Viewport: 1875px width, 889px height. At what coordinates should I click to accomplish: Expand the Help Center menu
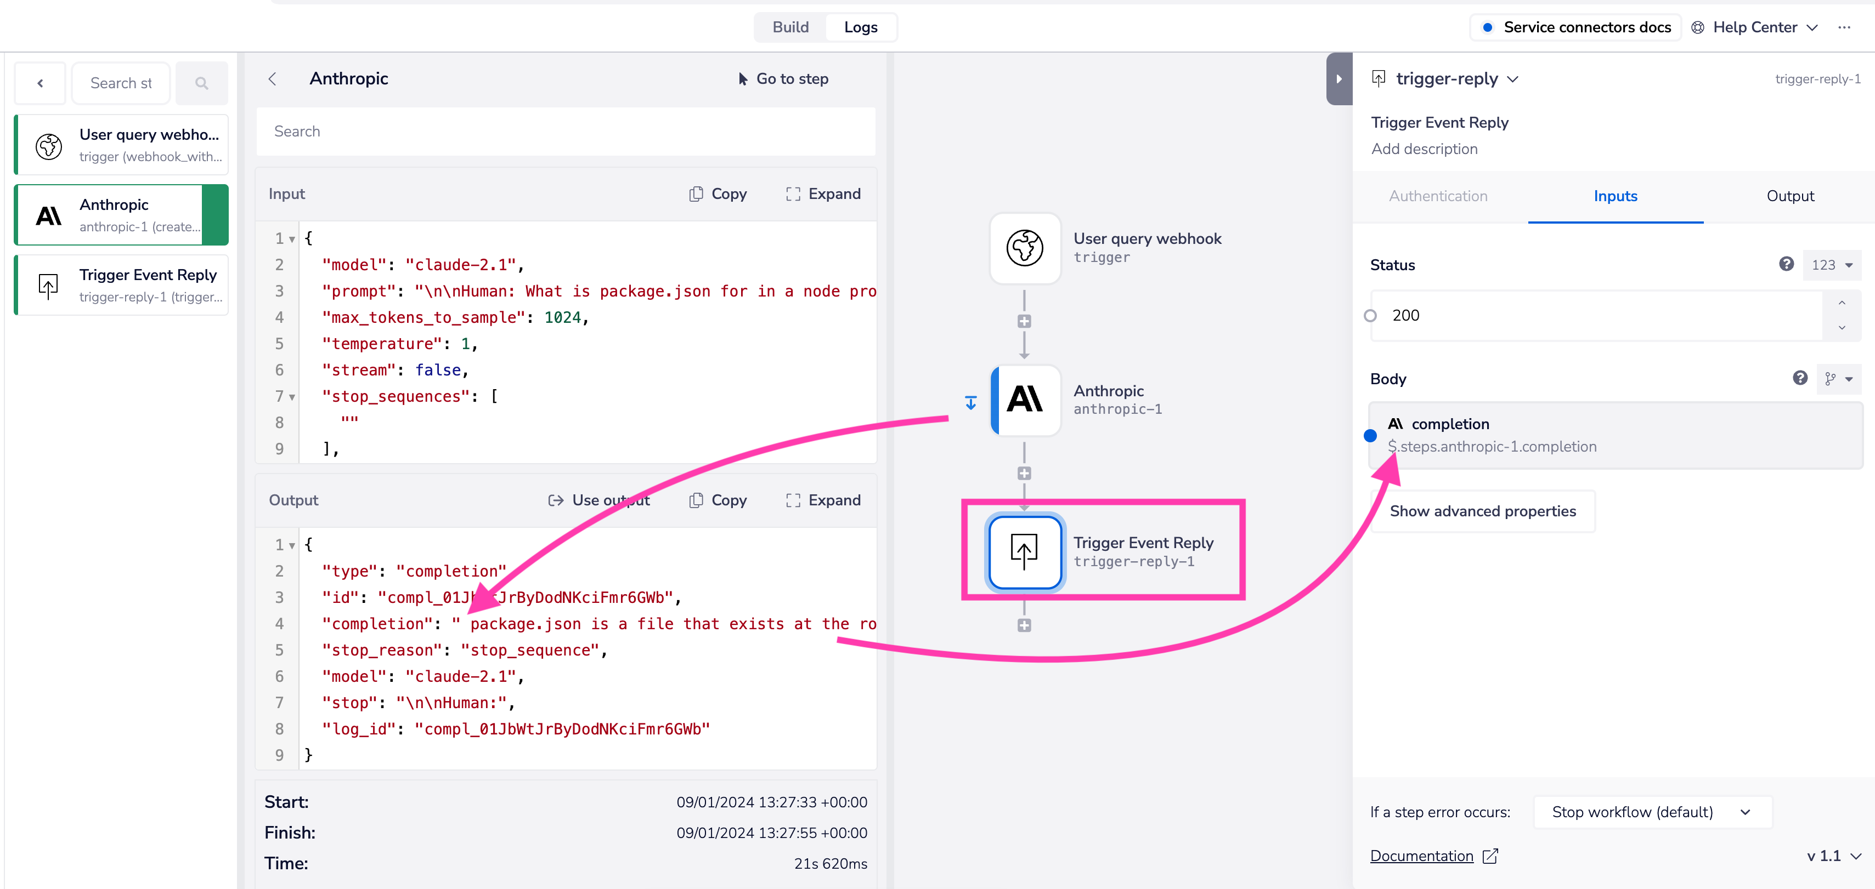1754,27
